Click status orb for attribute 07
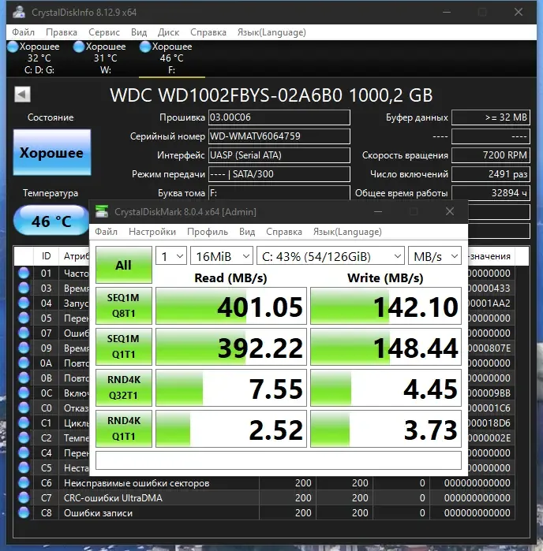The image size is (543, 551). coord(24,333)
